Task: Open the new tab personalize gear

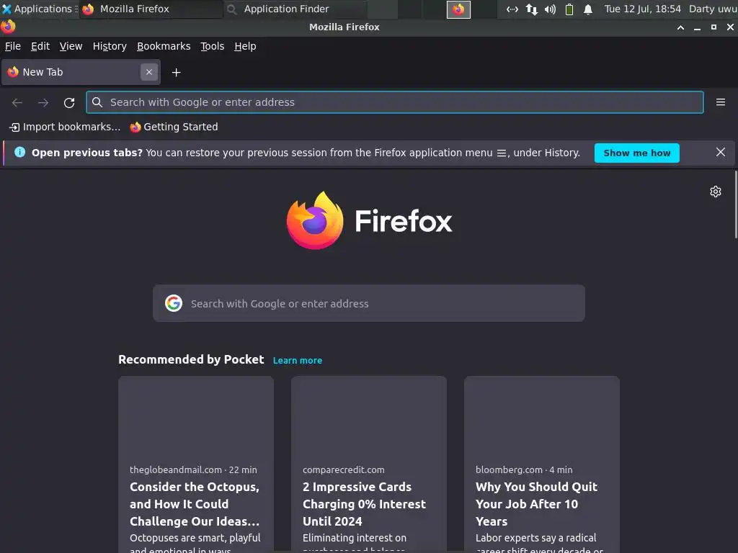Action: (x=716, y=192)
